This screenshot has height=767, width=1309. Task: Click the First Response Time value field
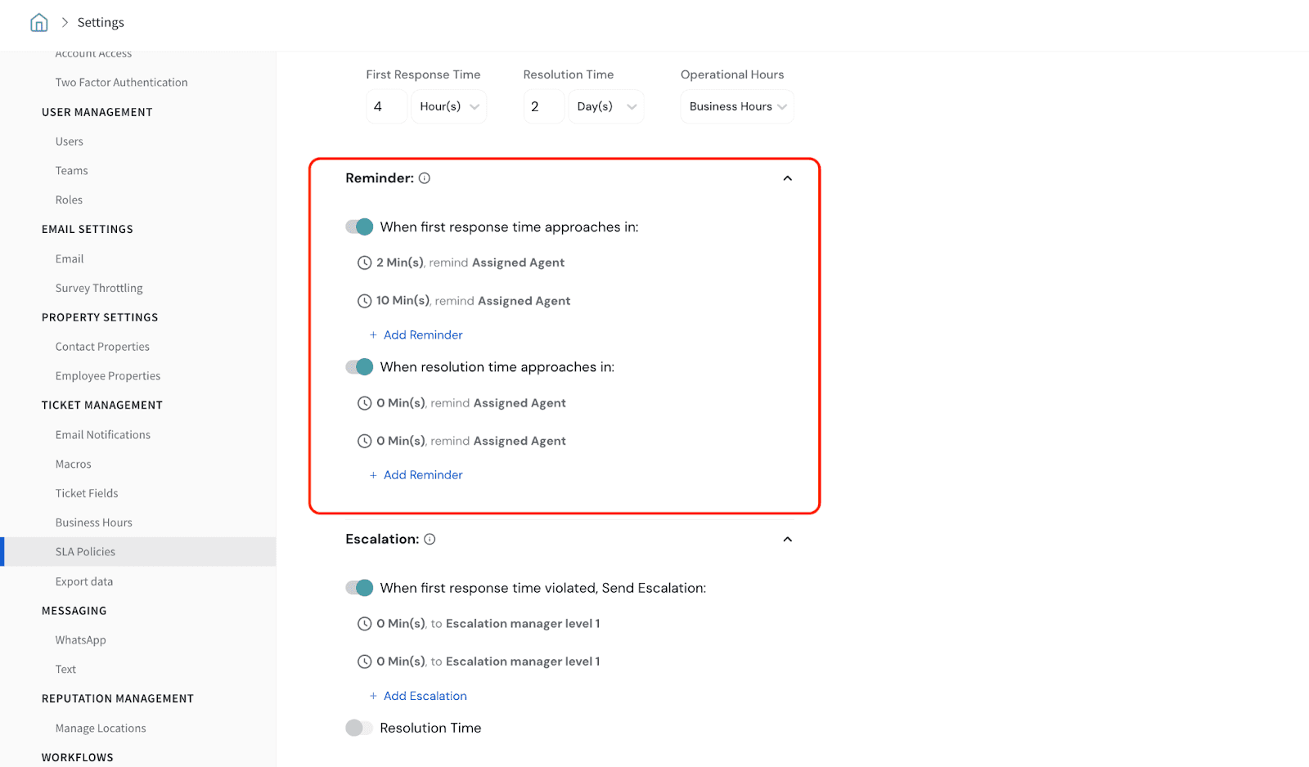click(386, 107)
